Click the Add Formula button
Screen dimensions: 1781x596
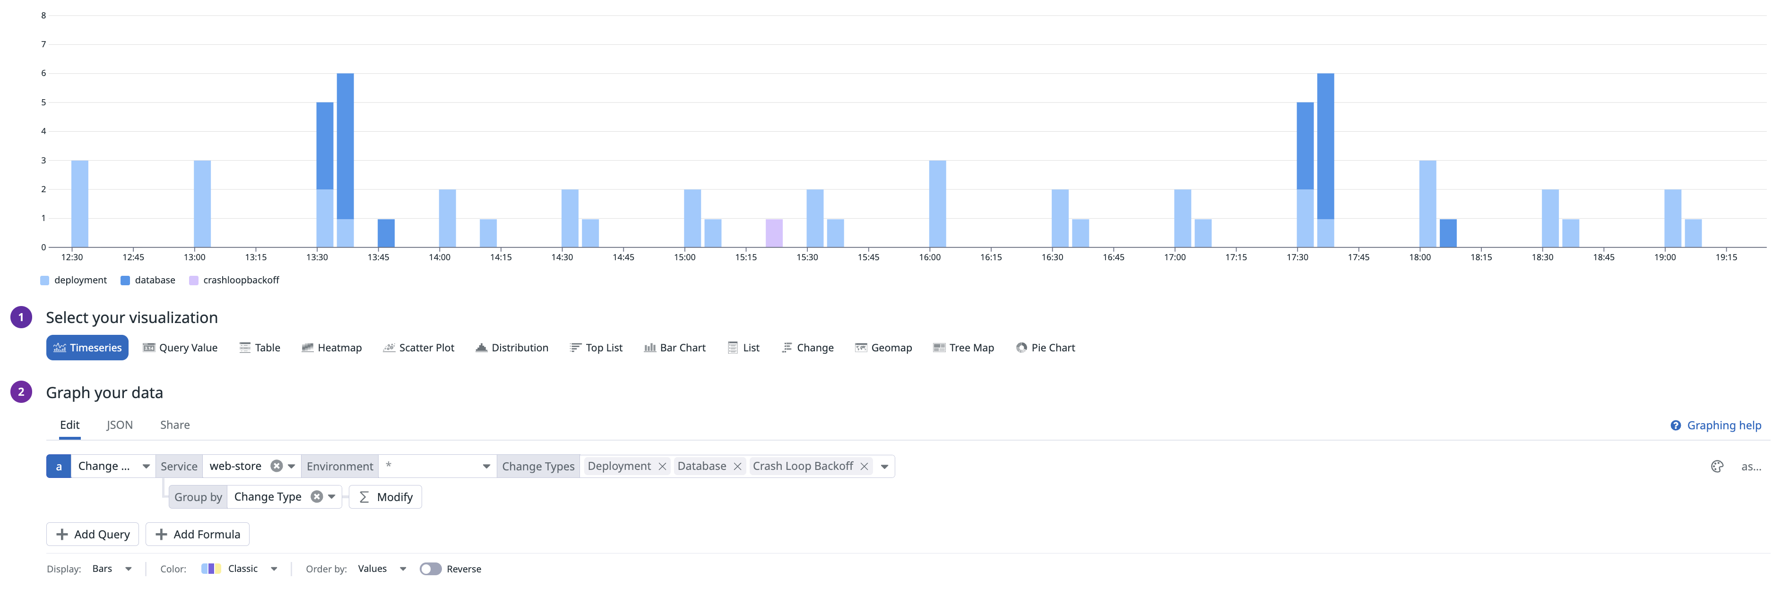[x=197, y=534]
